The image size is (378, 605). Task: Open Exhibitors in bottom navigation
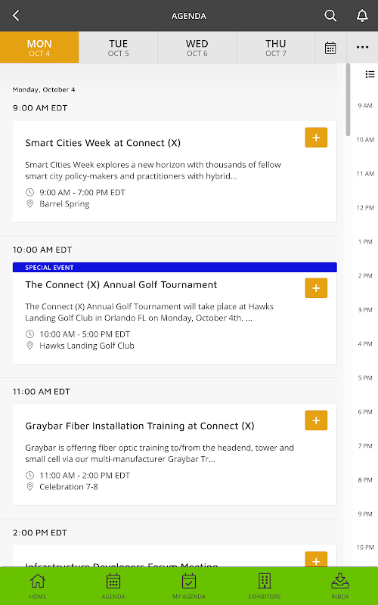(x=265, y=585)
